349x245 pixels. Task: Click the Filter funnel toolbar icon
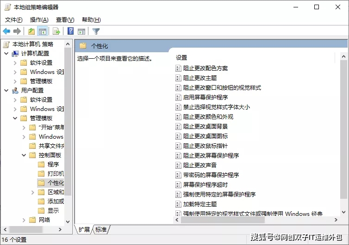[x=96, y=31]
